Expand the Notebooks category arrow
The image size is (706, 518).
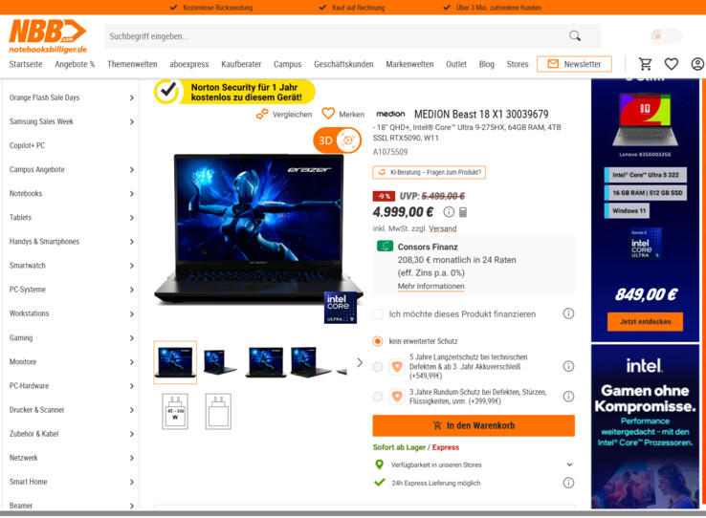(x=131, y=194)
